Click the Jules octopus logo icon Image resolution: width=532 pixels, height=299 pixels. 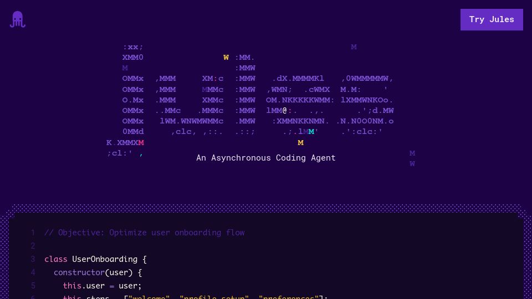pos(18,19)
